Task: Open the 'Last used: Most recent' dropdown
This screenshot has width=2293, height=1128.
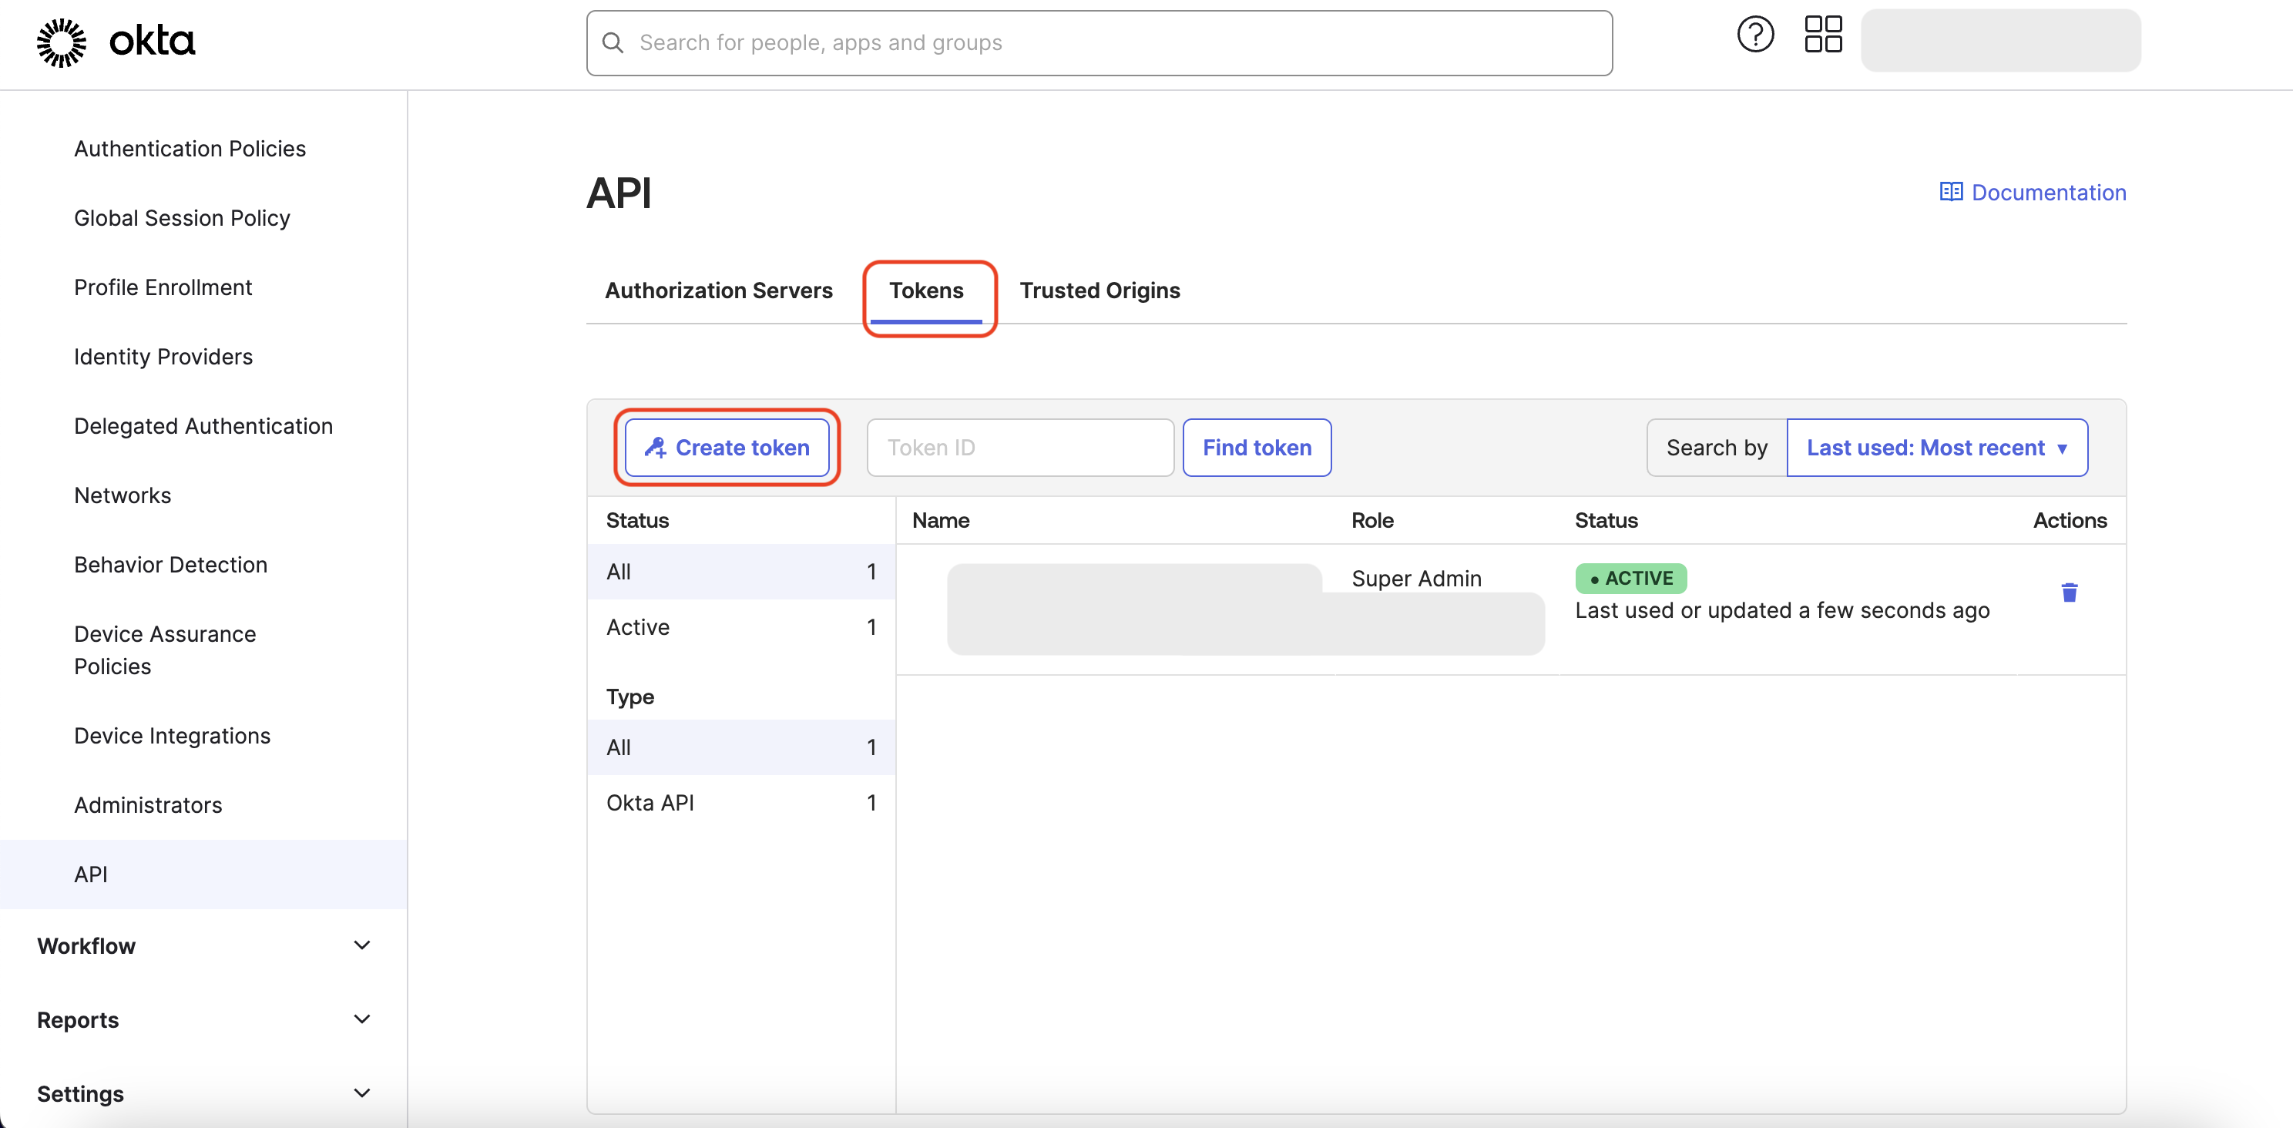Action: (x=1937, y=448)
